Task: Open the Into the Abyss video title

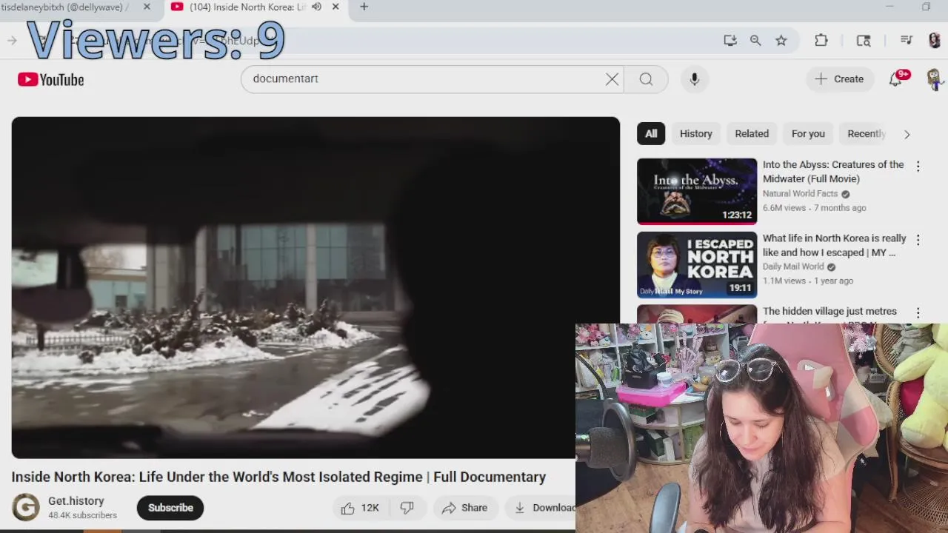Action: pyautogui.click(x=833, y=172)
